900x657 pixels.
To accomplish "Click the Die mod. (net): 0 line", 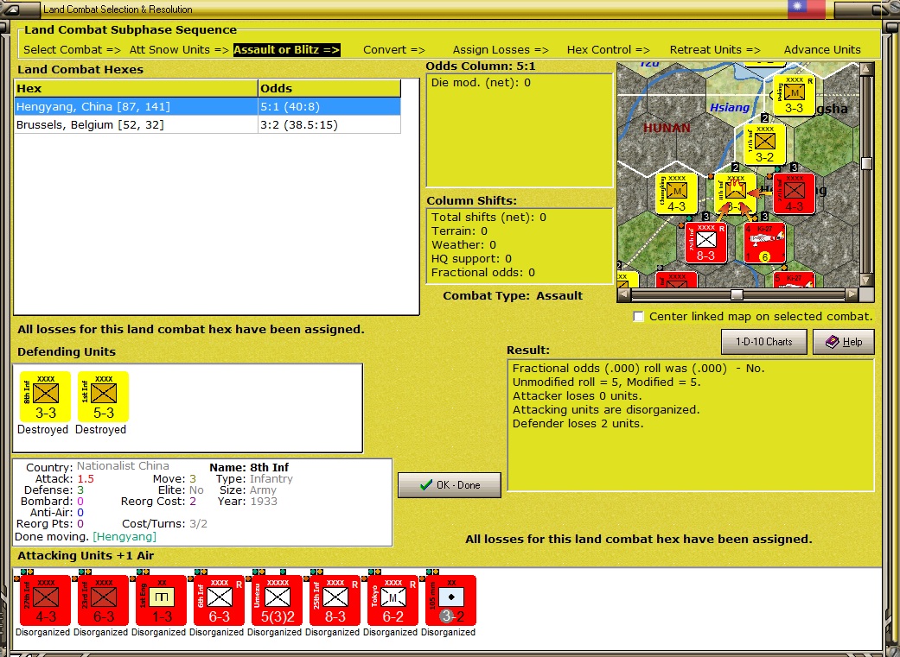I will click(x=481, y=83).
